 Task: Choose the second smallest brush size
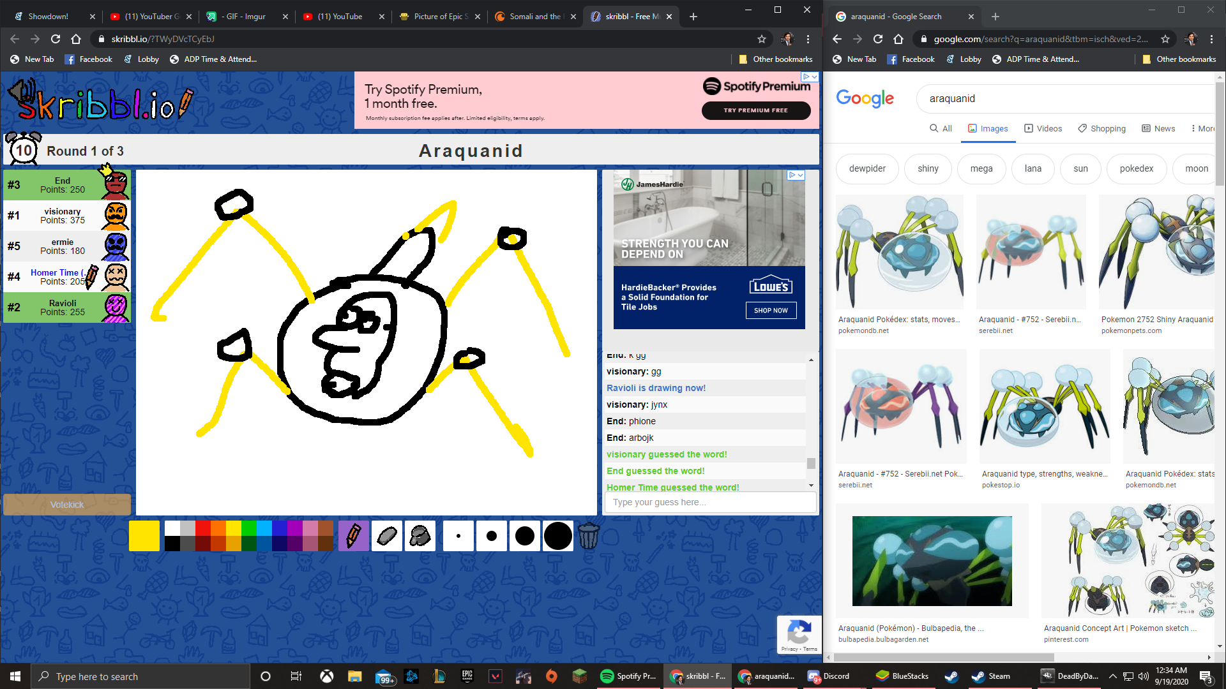pos(492,536)
